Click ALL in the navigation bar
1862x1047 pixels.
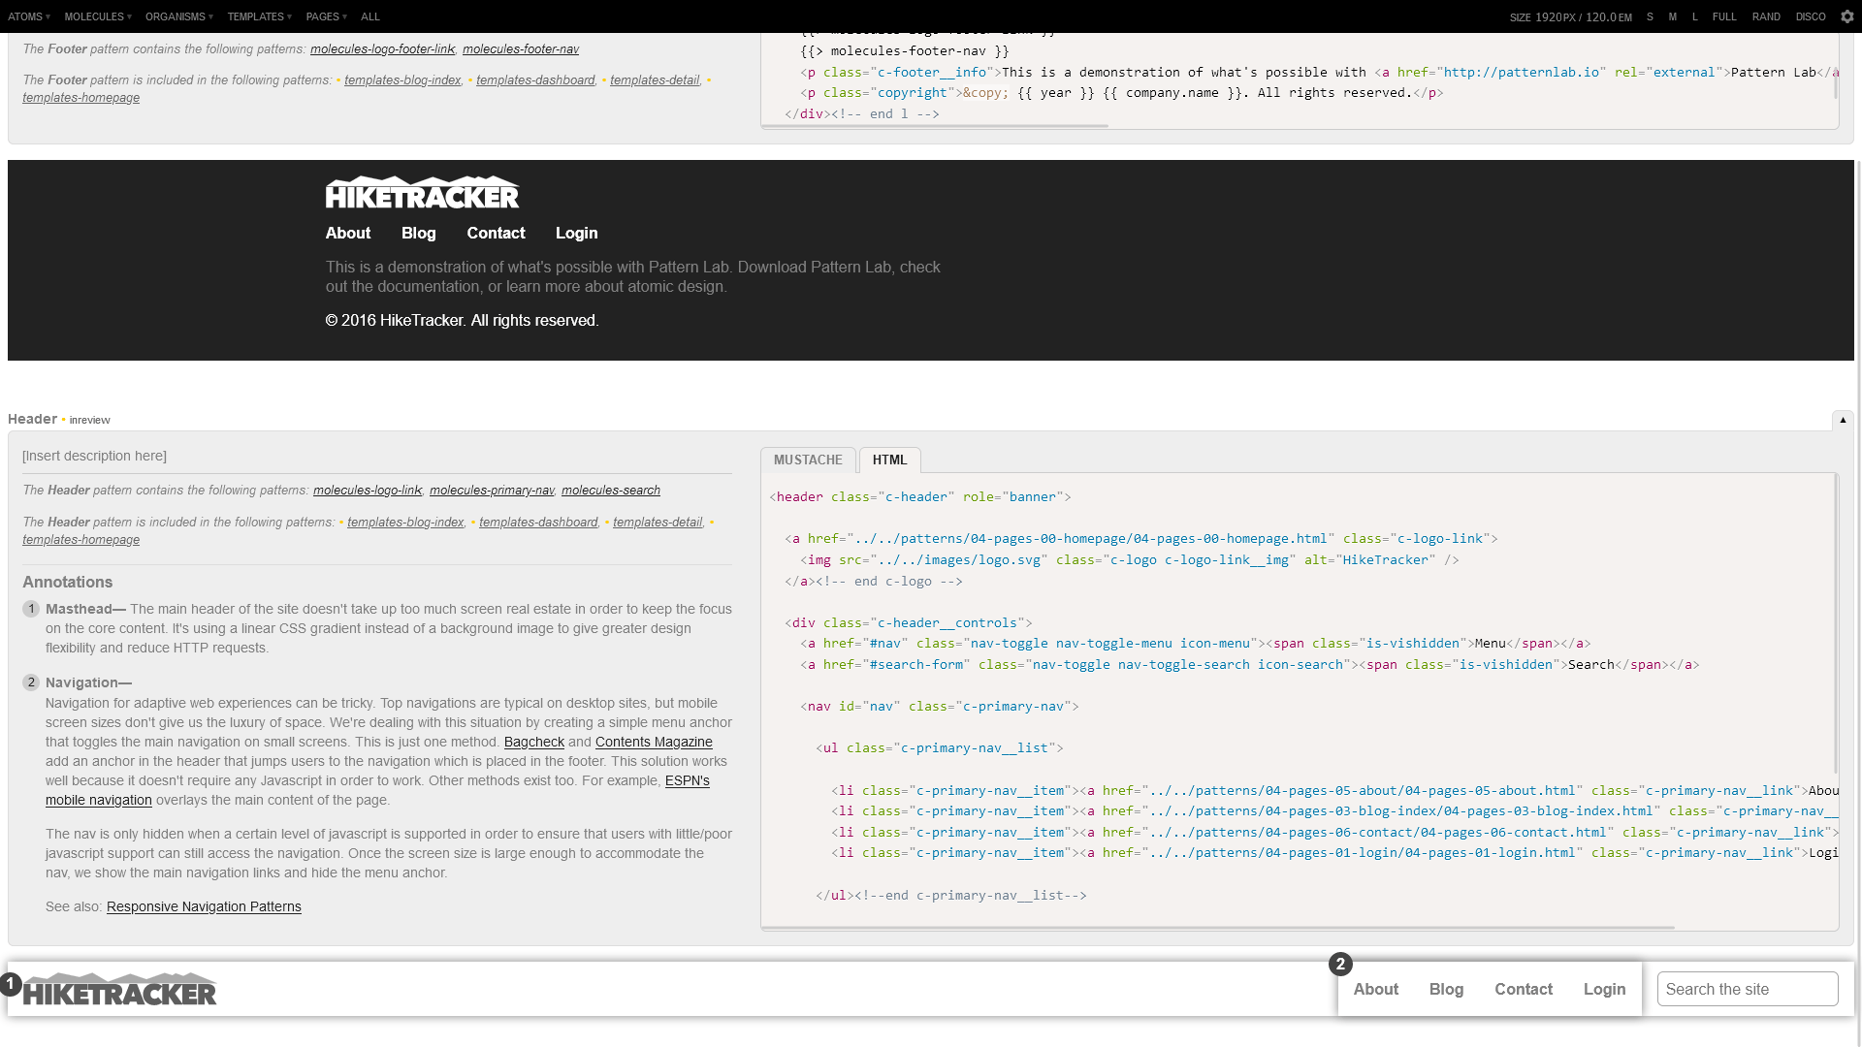[x=369, y=16]
